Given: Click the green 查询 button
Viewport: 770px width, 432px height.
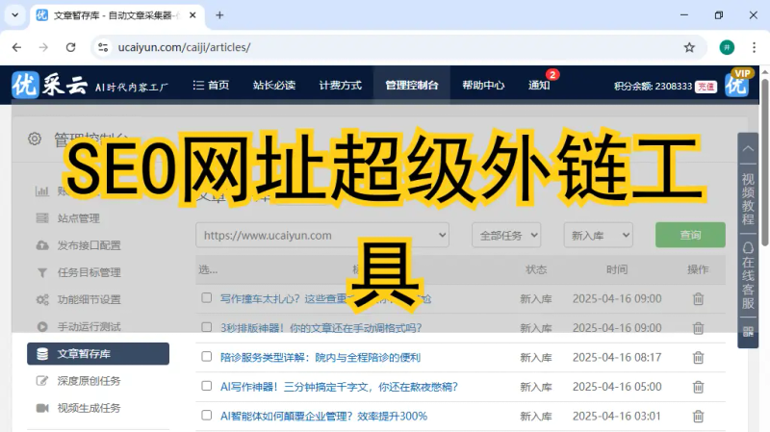Looking at the screenshot, I should tap(690, 235).
